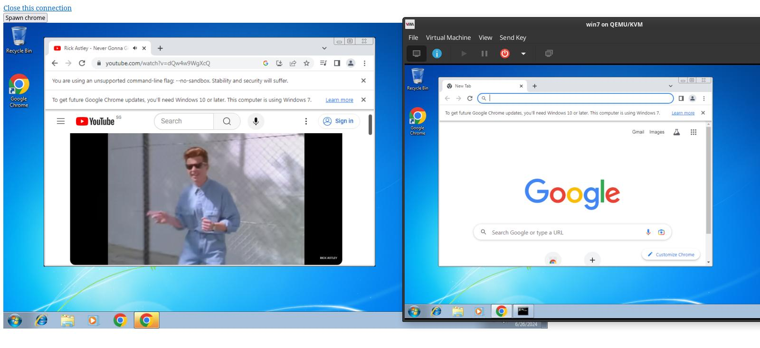Click the YouTube Search field
760x348 pixels.
(x=184, y=121)
